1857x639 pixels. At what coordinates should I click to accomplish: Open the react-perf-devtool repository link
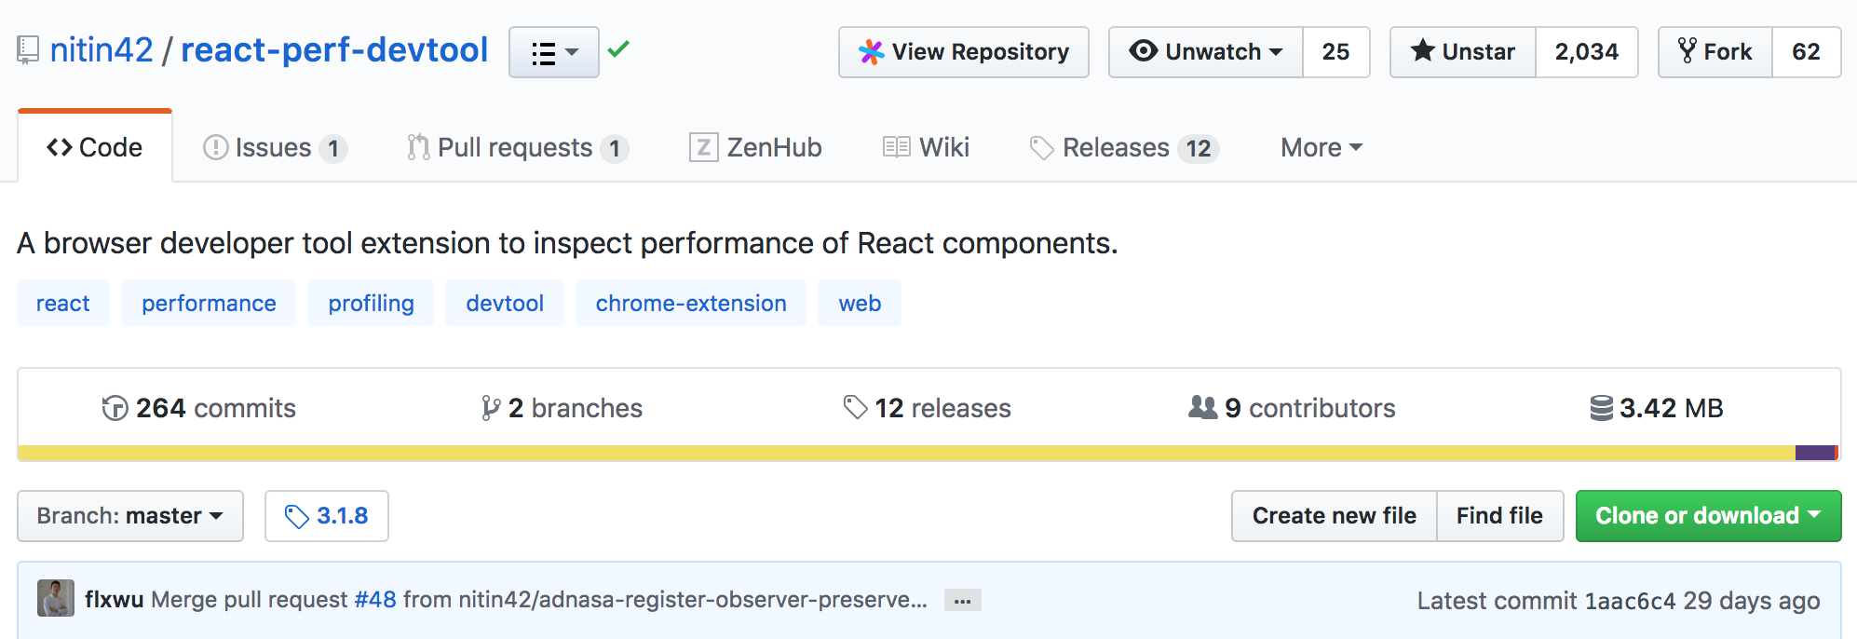(334, 50)
